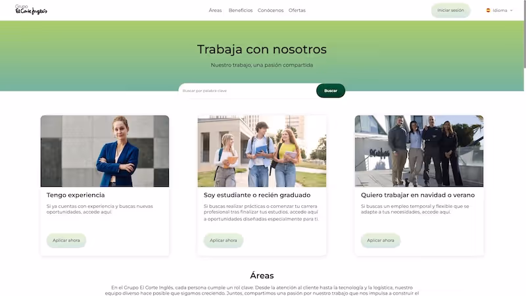This screenshot has height=296, width=526.
Task: Submit the search with the Buscar button
Action: pos(331,91)
